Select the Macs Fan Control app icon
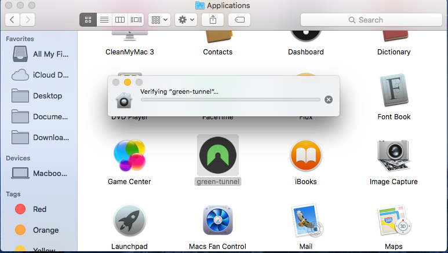The height and width of the screenshot is (253, 448). 218,220
